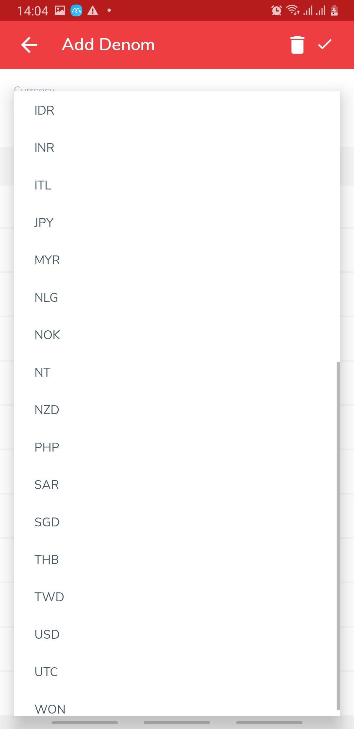The width and height of the screenshot is (354, 729).
Task: Tap the currency list scrollbar
Action: click(x=338, y=535)
